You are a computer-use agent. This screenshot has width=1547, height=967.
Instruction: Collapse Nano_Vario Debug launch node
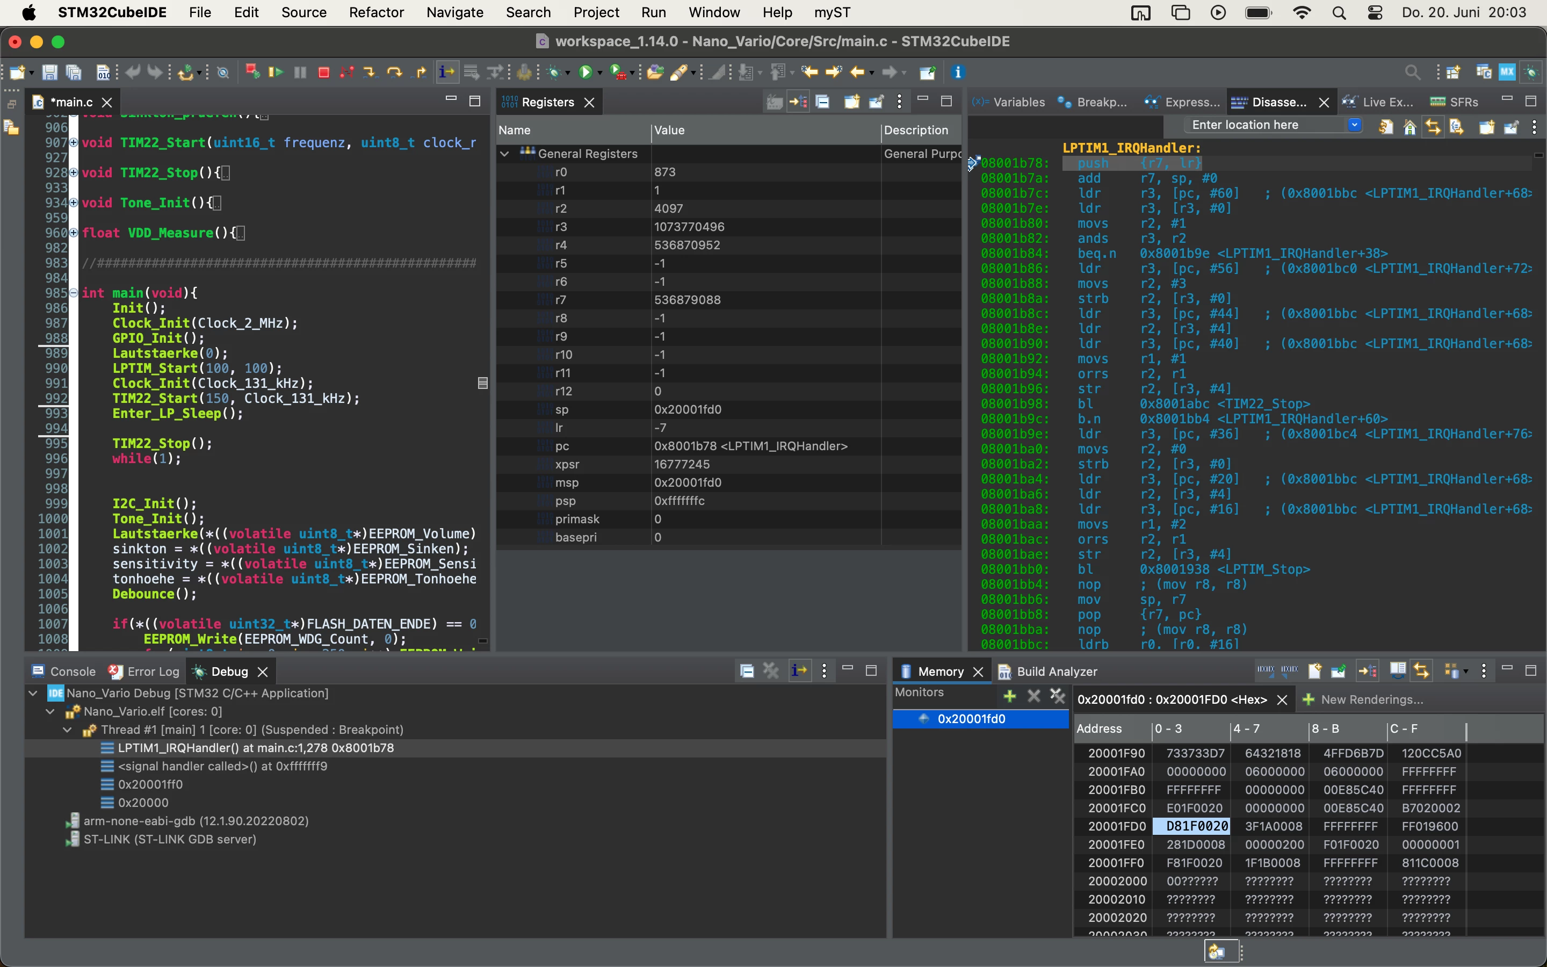33,693
